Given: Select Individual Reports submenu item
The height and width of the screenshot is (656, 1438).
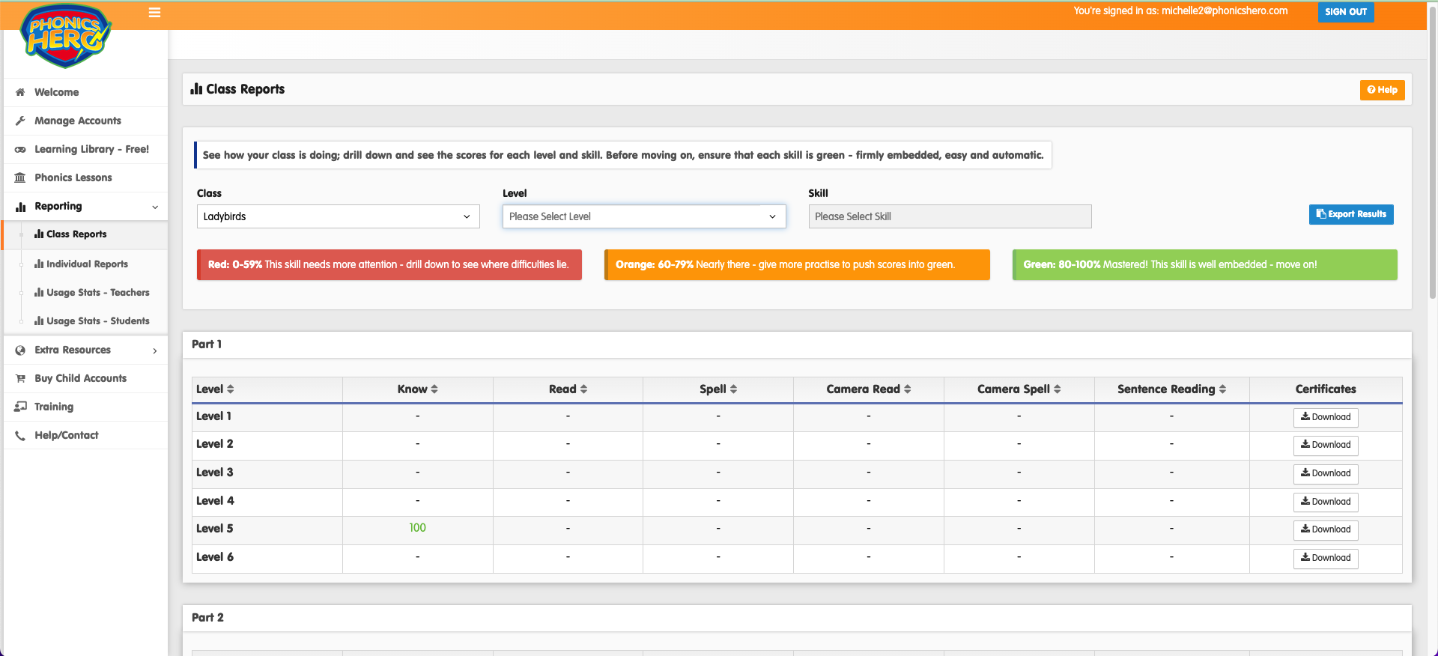Looking at the screenshot, I should point(85,264).
